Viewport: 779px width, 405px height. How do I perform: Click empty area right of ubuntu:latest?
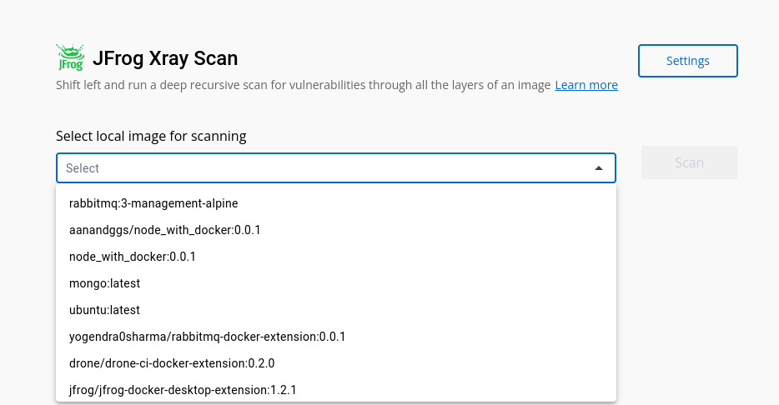coord(378,310)
